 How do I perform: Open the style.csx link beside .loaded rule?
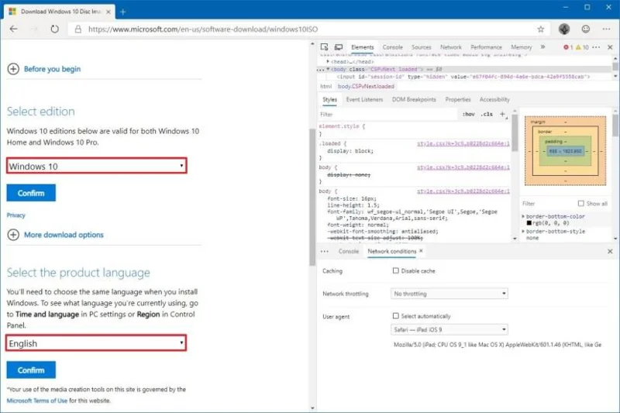point(463,143)
